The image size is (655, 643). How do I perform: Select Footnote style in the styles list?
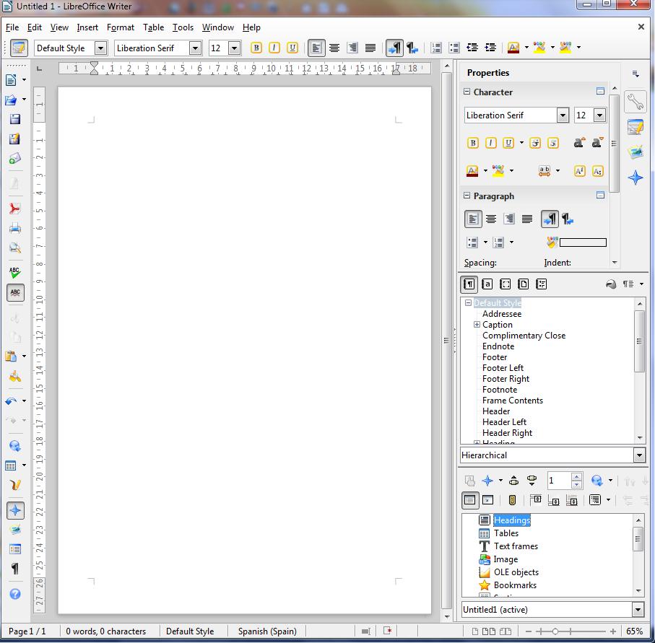tap(500, 390)
